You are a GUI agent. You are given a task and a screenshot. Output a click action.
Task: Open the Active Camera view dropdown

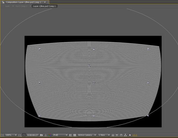coord(87,135)
